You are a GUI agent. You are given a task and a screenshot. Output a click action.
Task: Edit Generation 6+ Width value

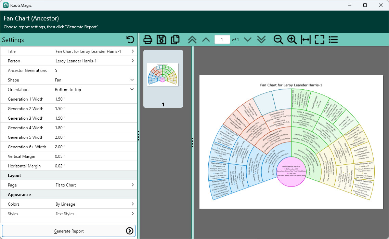point(60,147)
